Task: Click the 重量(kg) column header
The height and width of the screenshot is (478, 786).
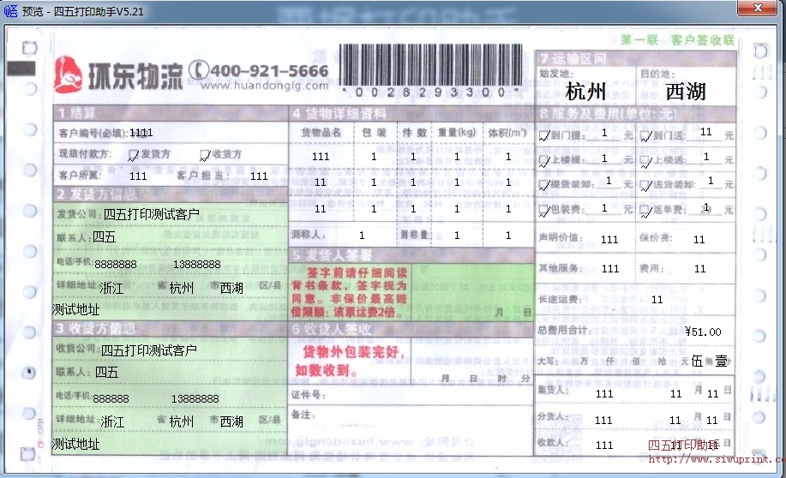Action: [x=456, y=132]
